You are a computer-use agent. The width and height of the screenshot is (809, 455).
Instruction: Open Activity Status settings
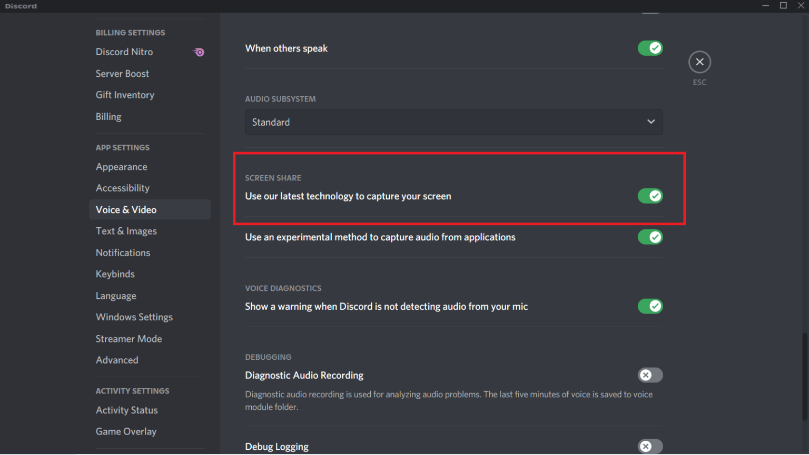point(126,410)
